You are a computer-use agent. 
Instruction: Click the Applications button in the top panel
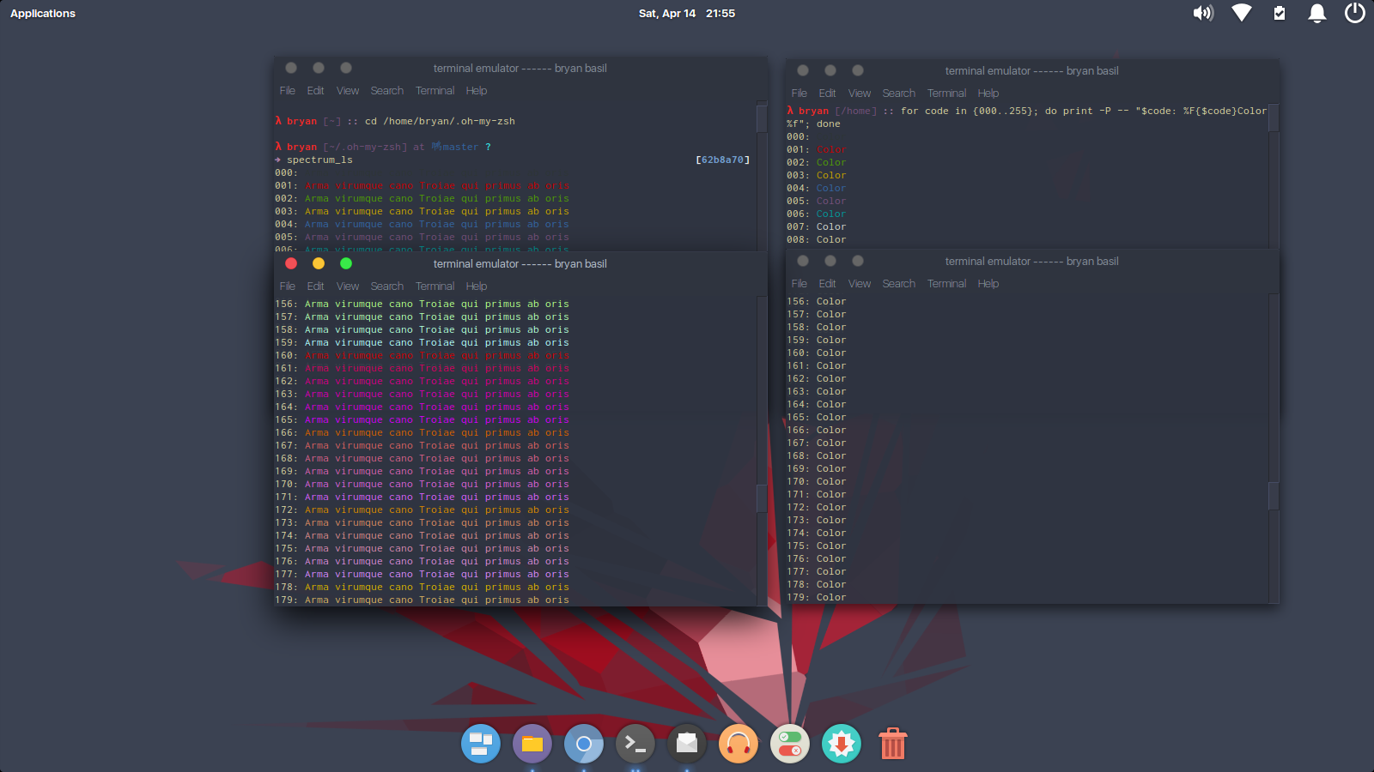pos(42,13)
